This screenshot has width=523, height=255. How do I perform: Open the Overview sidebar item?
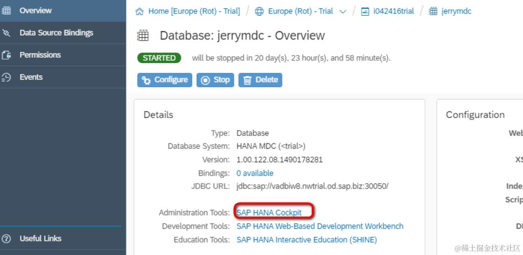coord(63,11)
